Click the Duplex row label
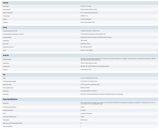Screen dimensions: 159x129 point(4,113)
